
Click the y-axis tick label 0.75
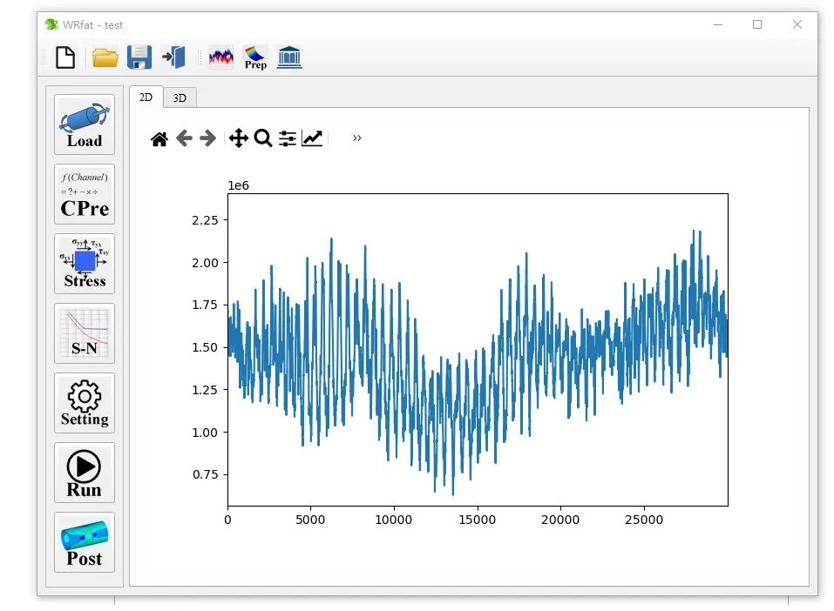pos(206,474)
